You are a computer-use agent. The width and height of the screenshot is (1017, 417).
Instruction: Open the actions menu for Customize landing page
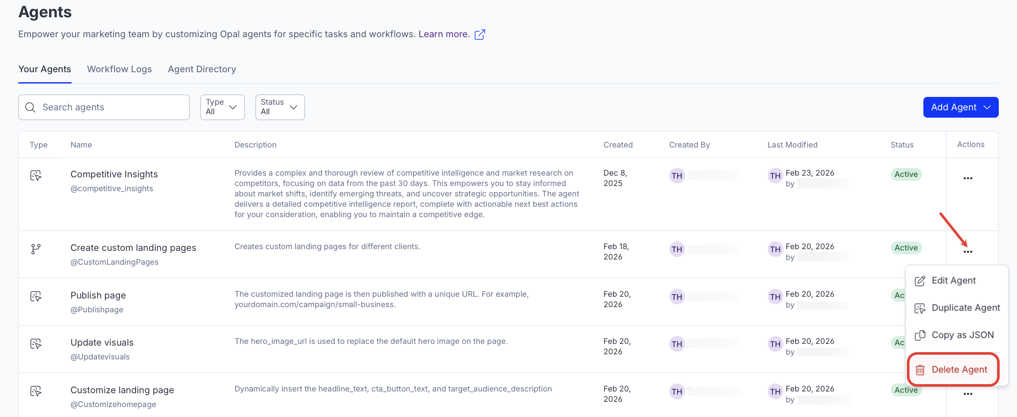(968, 394)
